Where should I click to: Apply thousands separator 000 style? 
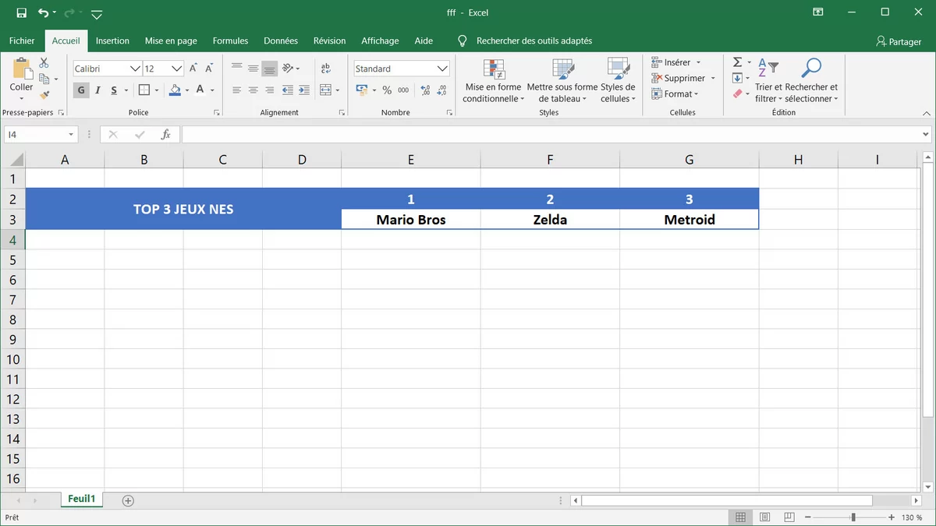pos(403,90)
